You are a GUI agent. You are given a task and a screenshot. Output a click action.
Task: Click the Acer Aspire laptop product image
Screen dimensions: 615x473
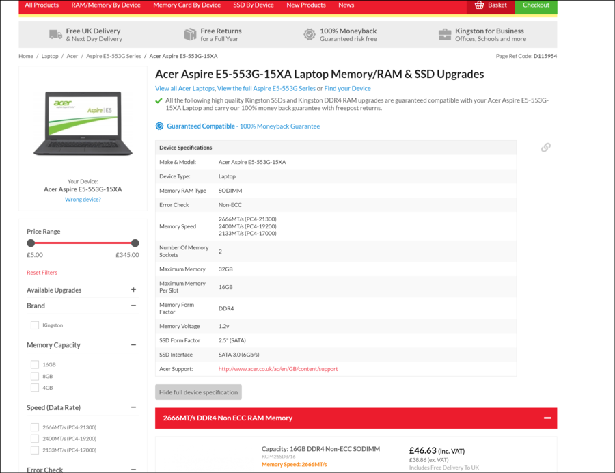click(x=83, y=124)
